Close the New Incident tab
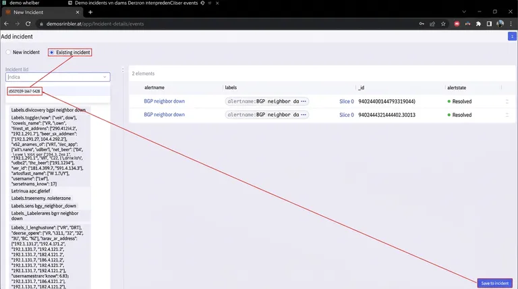The width and height of the screenshot is (518, 289). click(x=78, y=12)
